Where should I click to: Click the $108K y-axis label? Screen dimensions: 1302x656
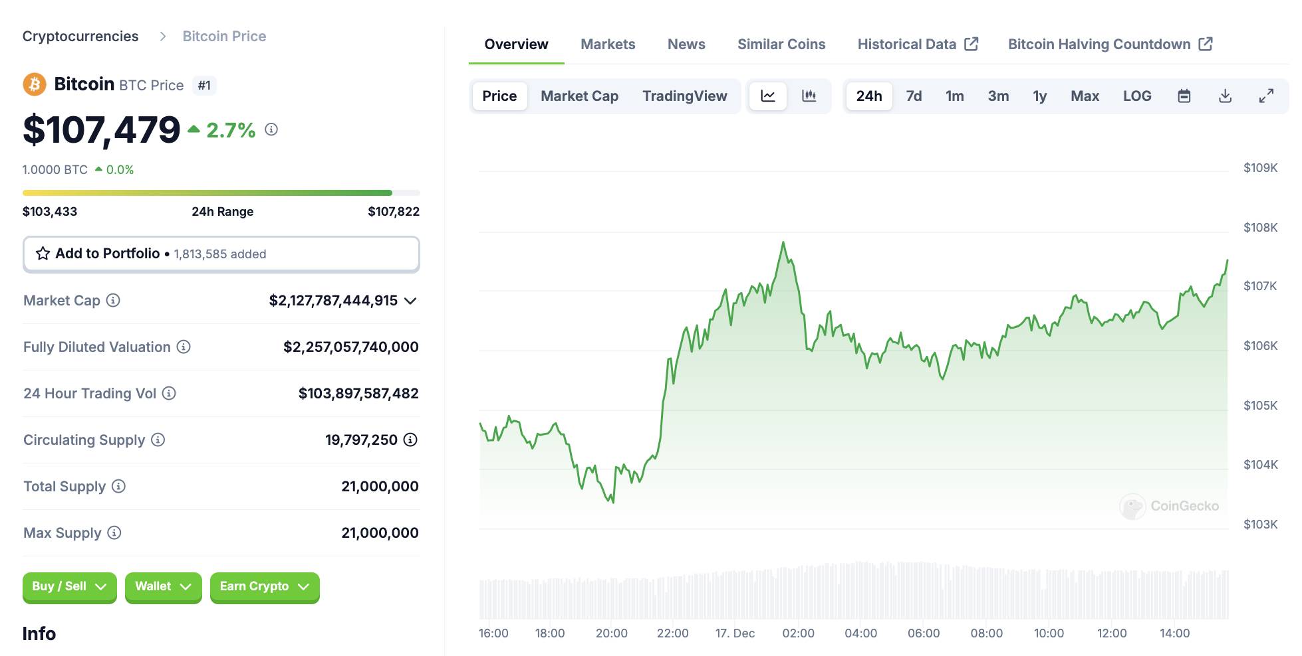point(1260,228)
